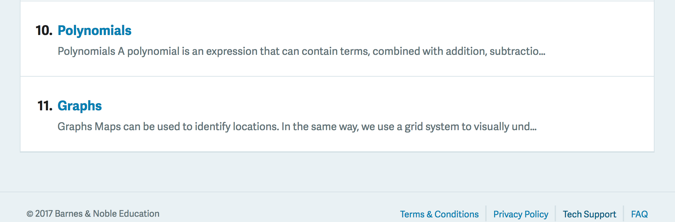Go to Terms & Conditions page
Viewport: 675px width, 222px height.
(439, 214)
